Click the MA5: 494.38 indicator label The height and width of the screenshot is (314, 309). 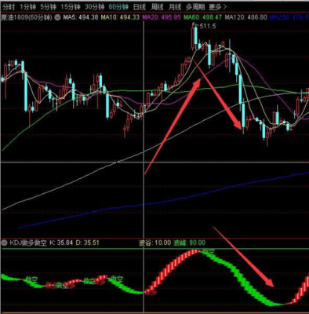[x=81, y=17]
